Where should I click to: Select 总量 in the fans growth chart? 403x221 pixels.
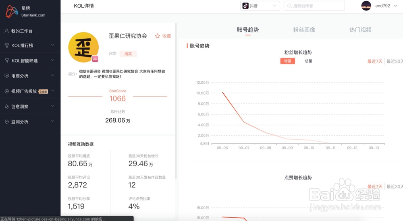[x=308, y=61]
